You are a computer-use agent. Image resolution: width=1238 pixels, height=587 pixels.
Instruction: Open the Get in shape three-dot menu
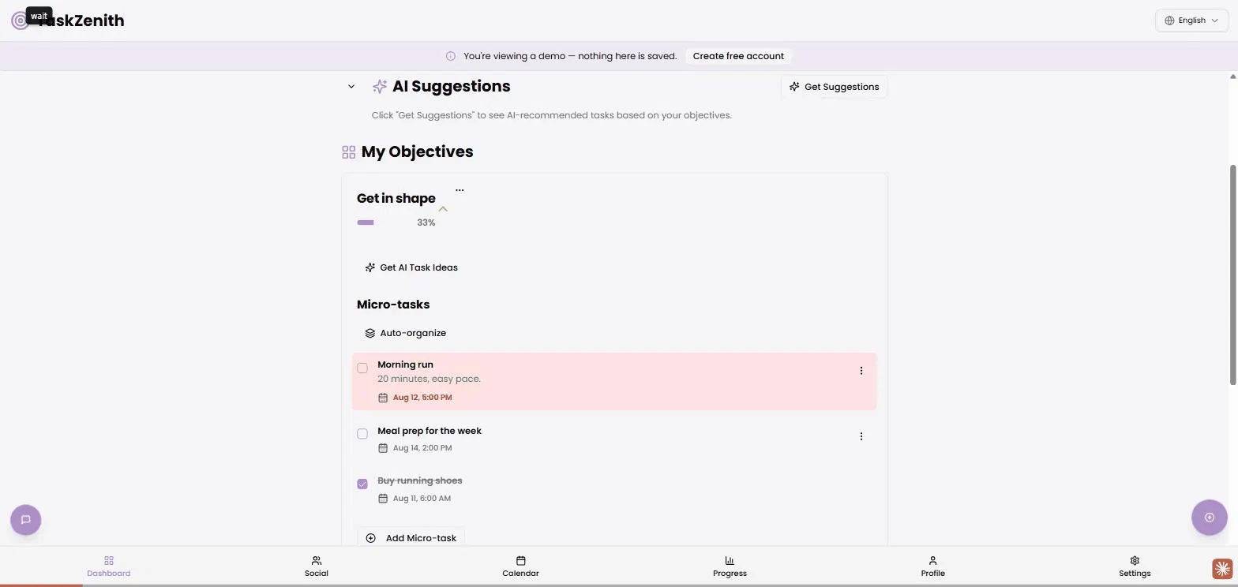[460, 190]
